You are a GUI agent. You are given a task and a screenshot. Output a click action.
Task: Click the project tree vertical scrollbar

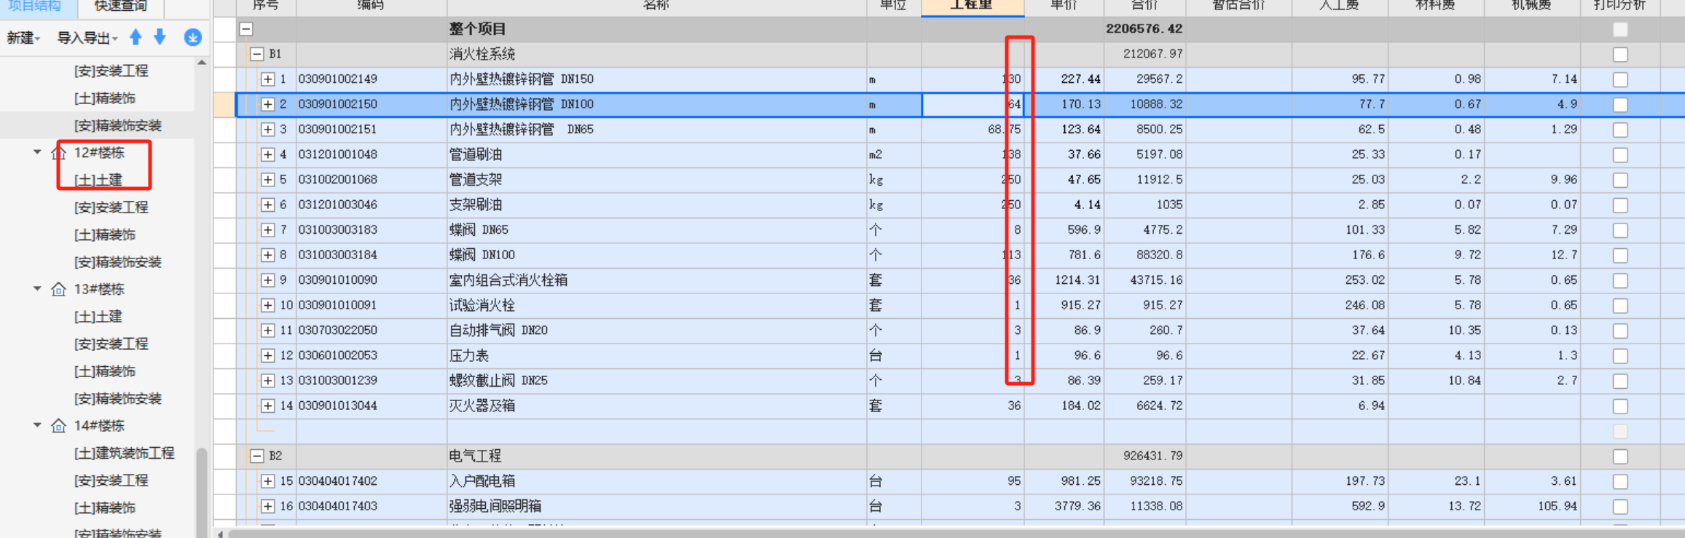[x=202, y=491]
